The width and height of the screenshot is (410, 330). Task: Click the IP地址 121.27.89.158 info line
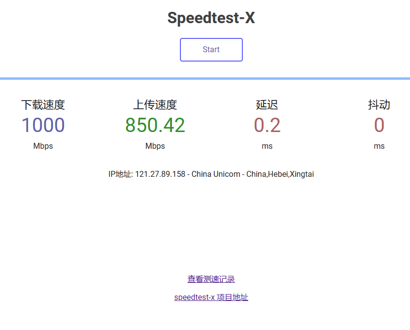click(x=211, y=174)
